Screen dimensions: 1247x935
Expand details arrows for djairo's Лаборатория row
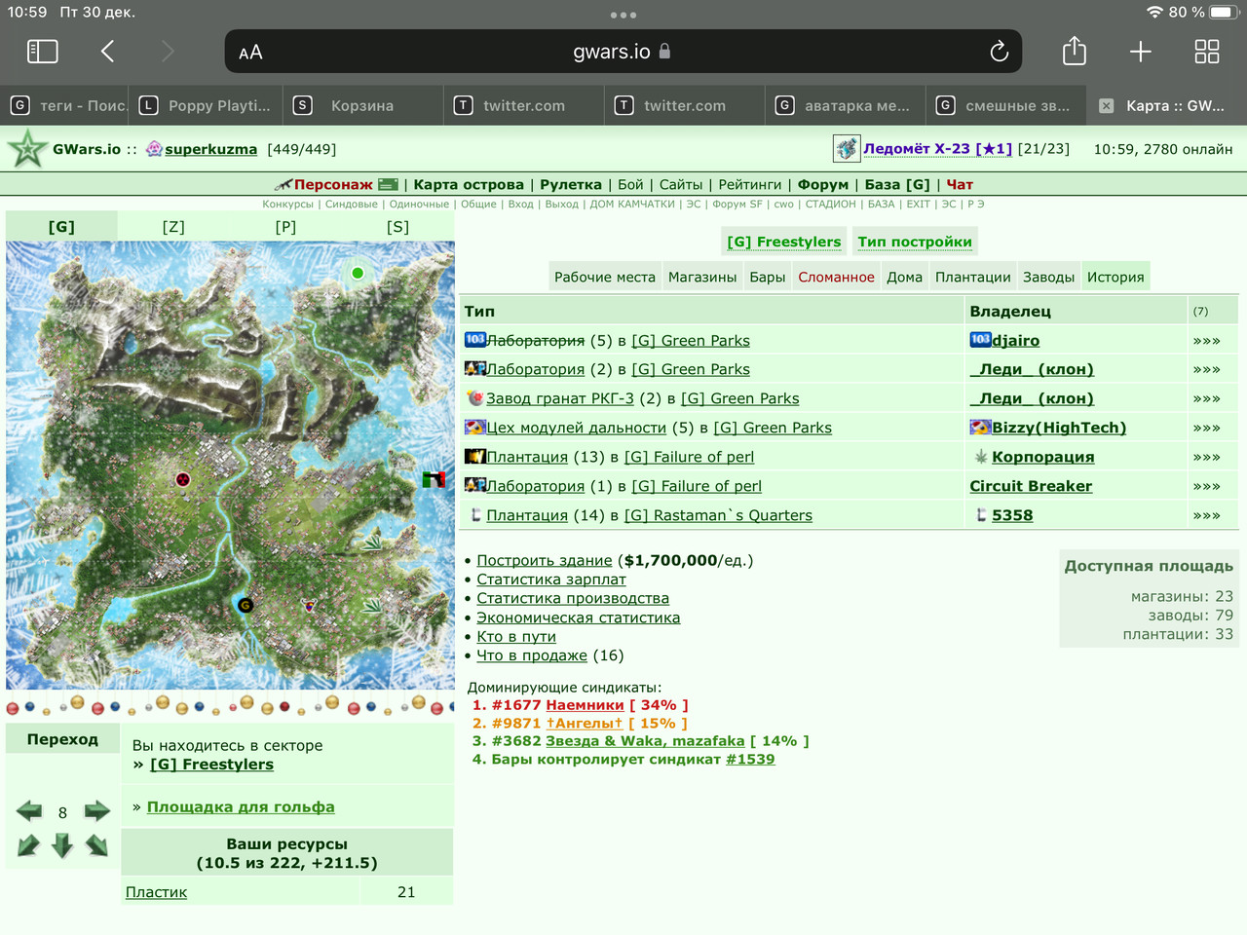point(1206,341)
